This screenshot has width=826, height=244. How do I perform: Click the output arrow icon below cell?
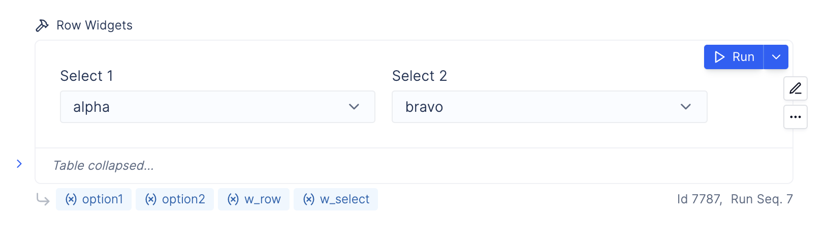point(43,199)
